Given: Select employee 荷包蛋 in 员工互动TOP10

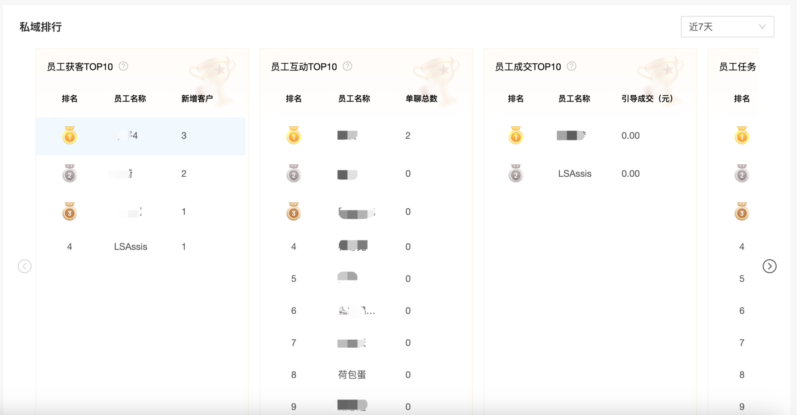Looking at the screenshot, I should pyautogui.click(x=352, y=375).
